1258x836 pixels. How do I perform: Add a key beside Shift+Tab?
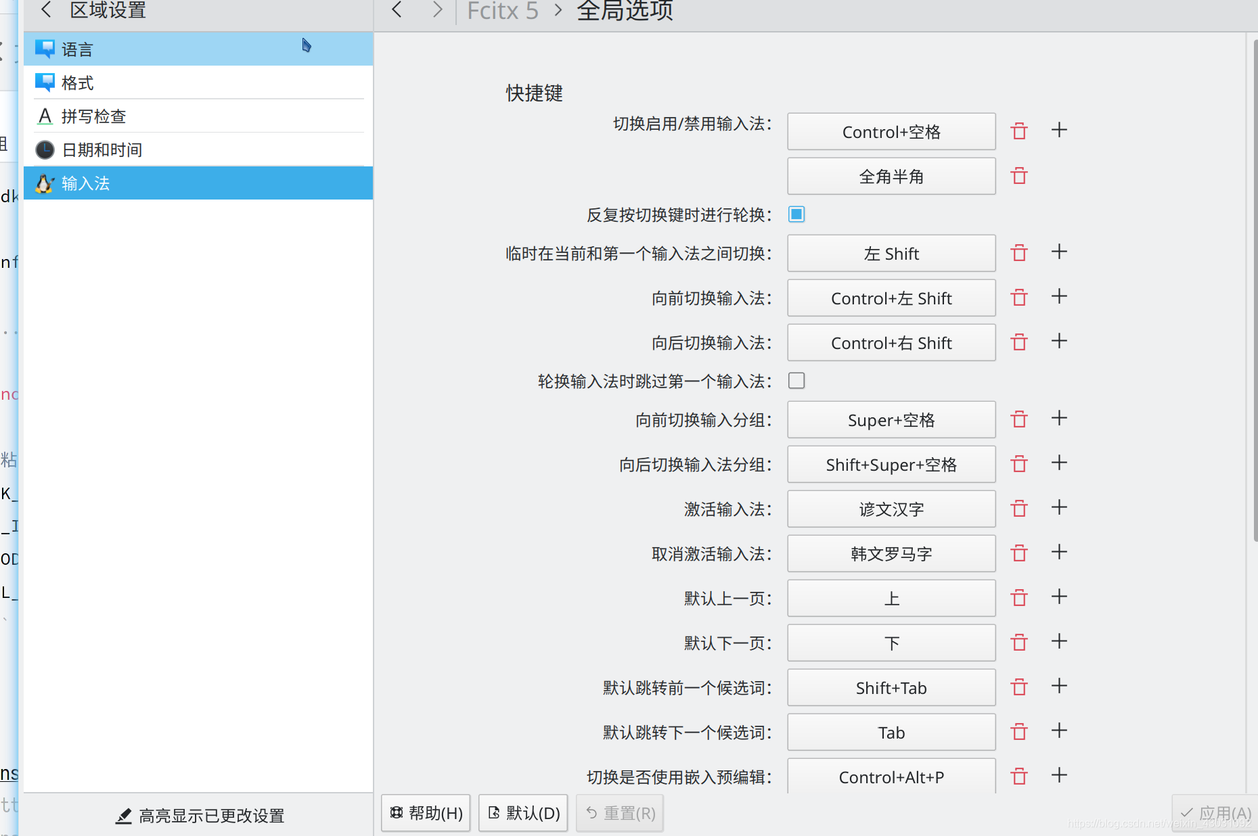coord(1059,686)
